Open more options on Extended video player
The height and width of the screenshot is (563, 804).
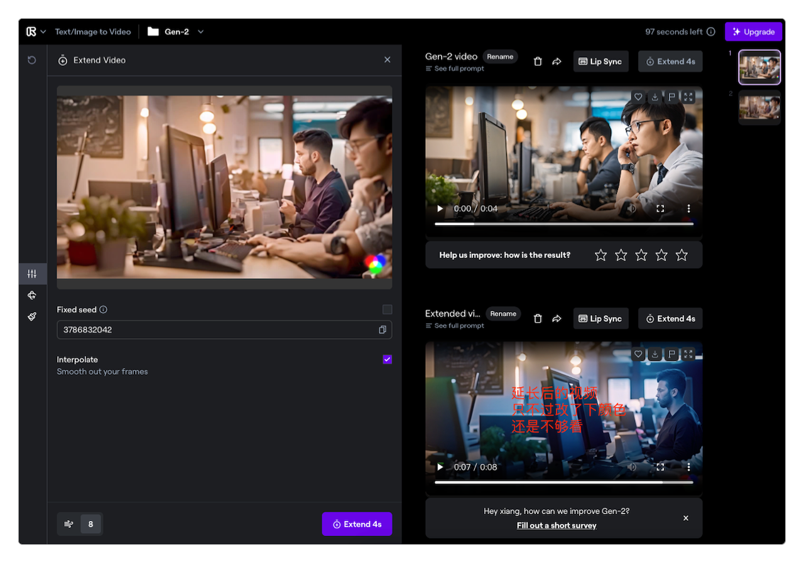pyautogui.click(x=688, y=467)
